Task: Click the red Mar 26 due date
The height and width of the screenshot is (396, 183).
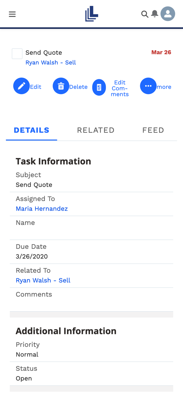Action: [x=161, y=52]
